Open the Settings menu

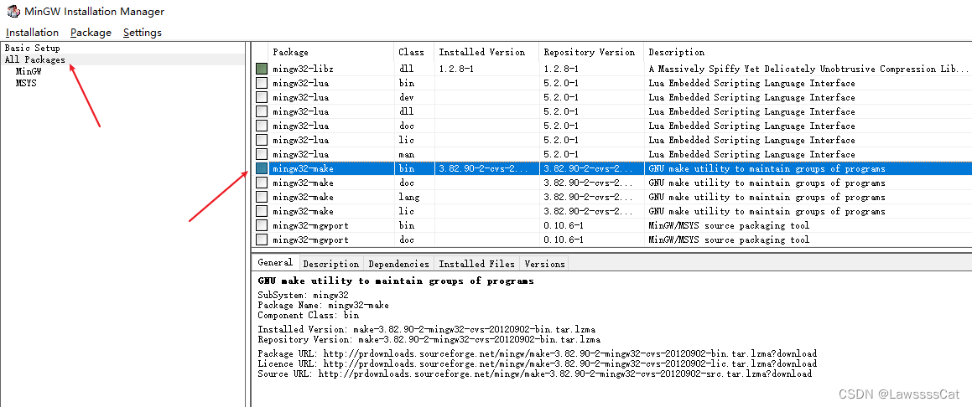(142, 32)
